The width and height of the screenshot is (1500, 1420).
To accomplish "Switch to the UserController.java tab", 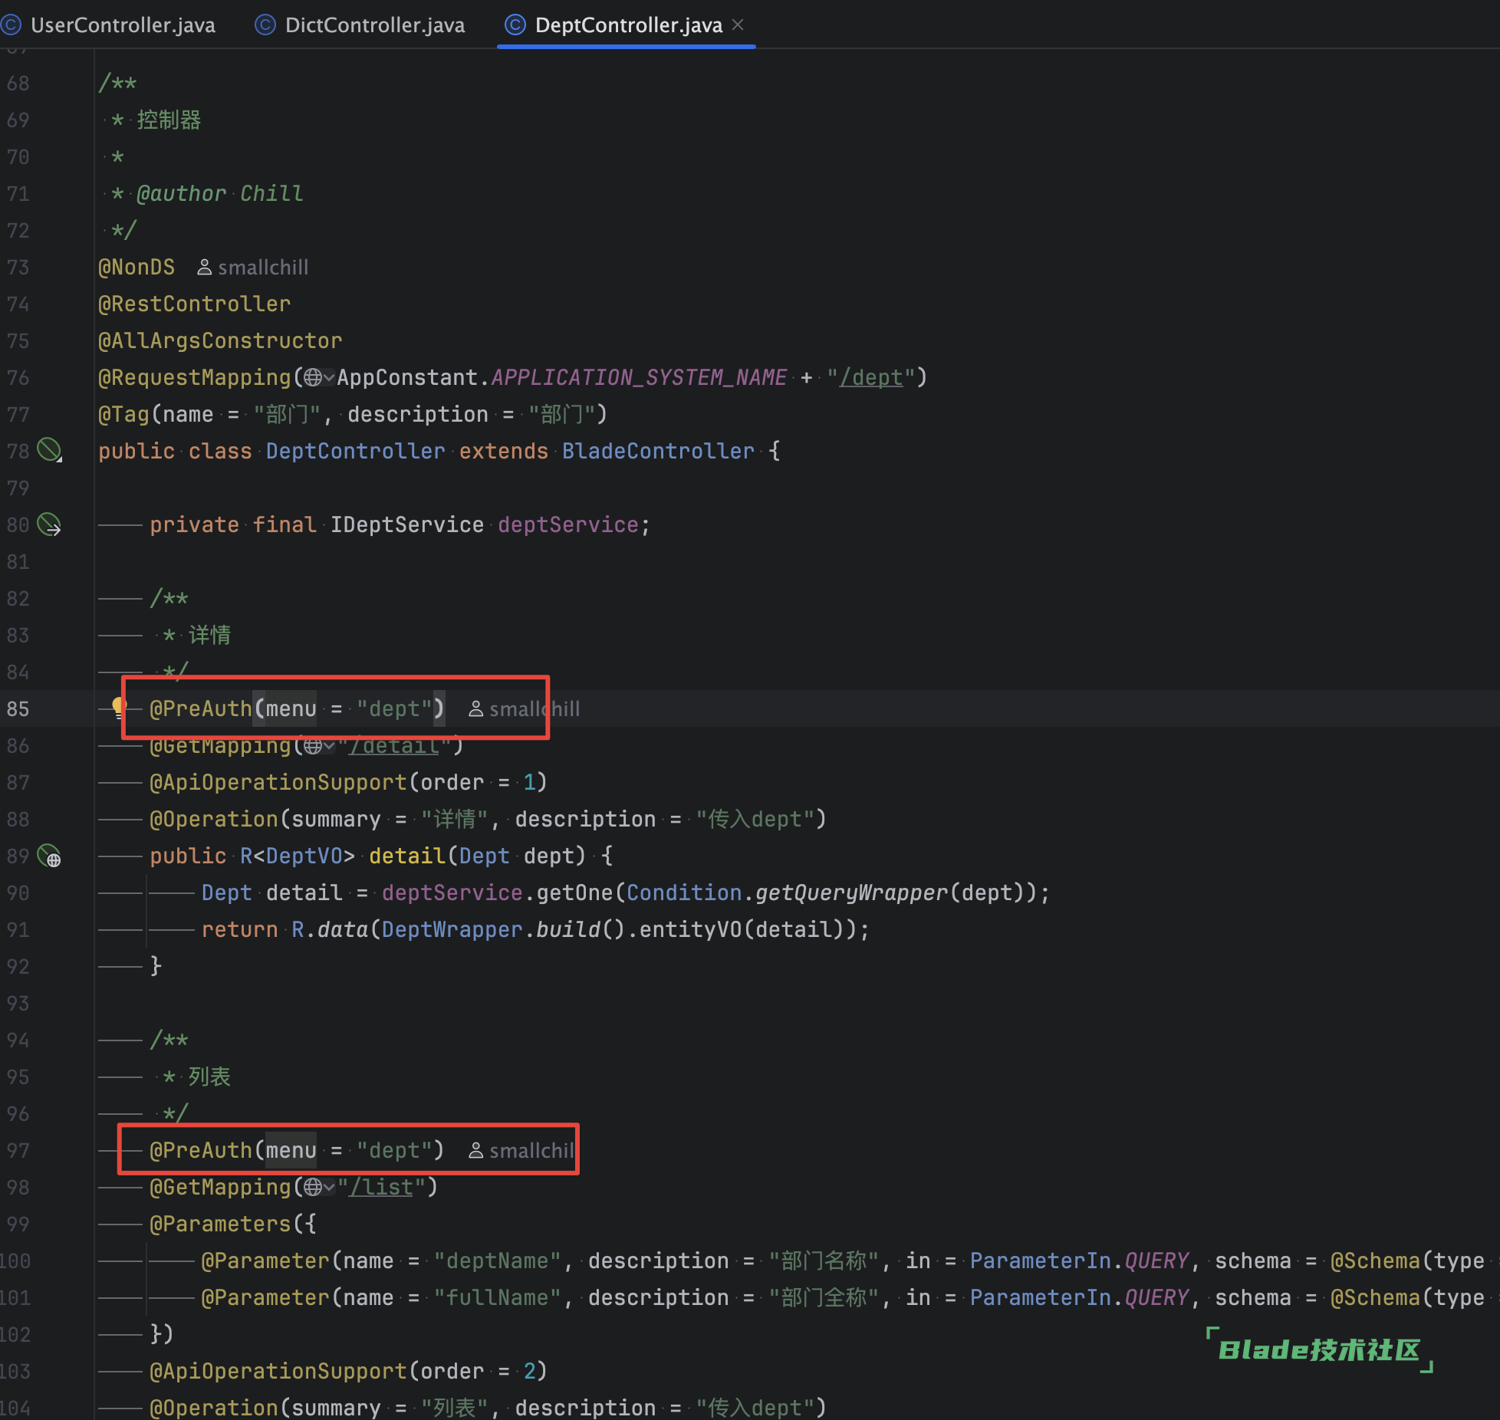I will coord(123,25).
